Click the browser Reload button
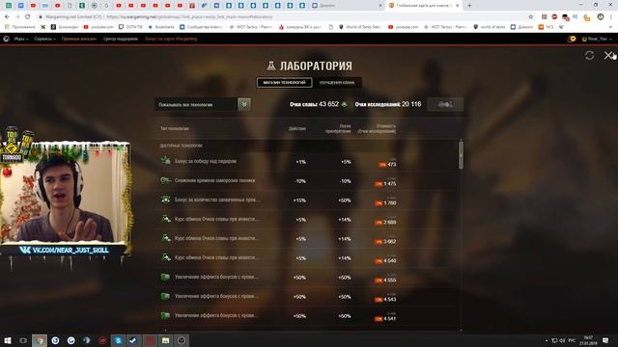Screen dimensions: 618x347 (x=27, y=17)
